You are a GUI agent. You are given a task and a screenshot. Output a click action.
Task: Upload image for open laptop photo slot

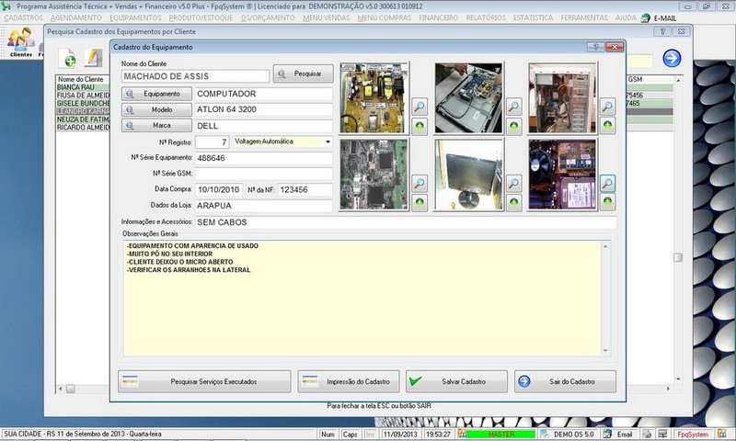(514, 126)
